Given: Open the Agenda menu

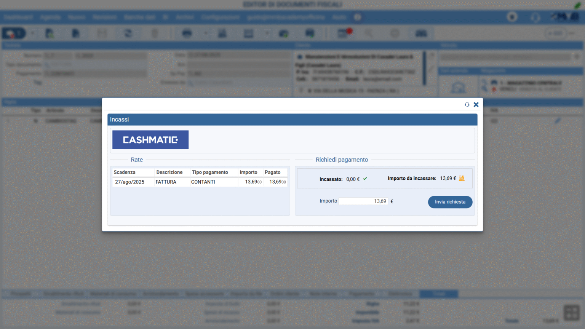Looking at the screenshot, I should pyautogui.click(x=50, y=17).
